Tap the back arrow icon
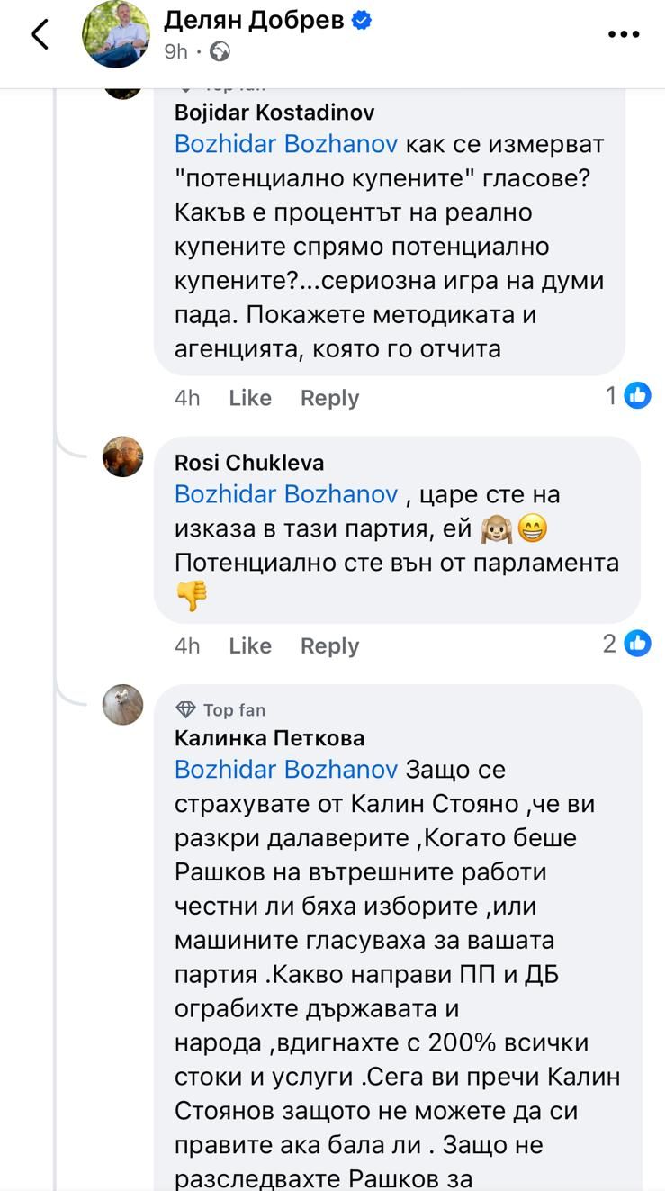665x1191 pixels. tap(40, 34)
